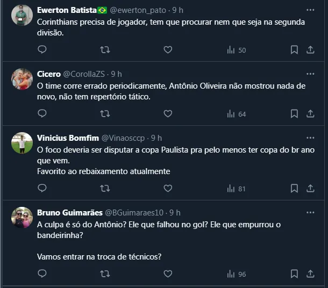328x288 pixels.
Task: Reply to Bruno Guimarães' tweet
Action: (42, 274)
